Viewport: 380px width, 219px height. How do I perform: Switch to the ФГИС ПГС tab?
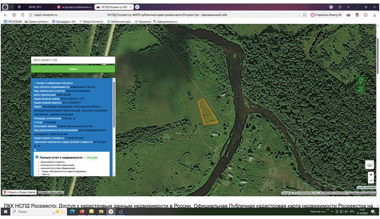click(35, 7)
